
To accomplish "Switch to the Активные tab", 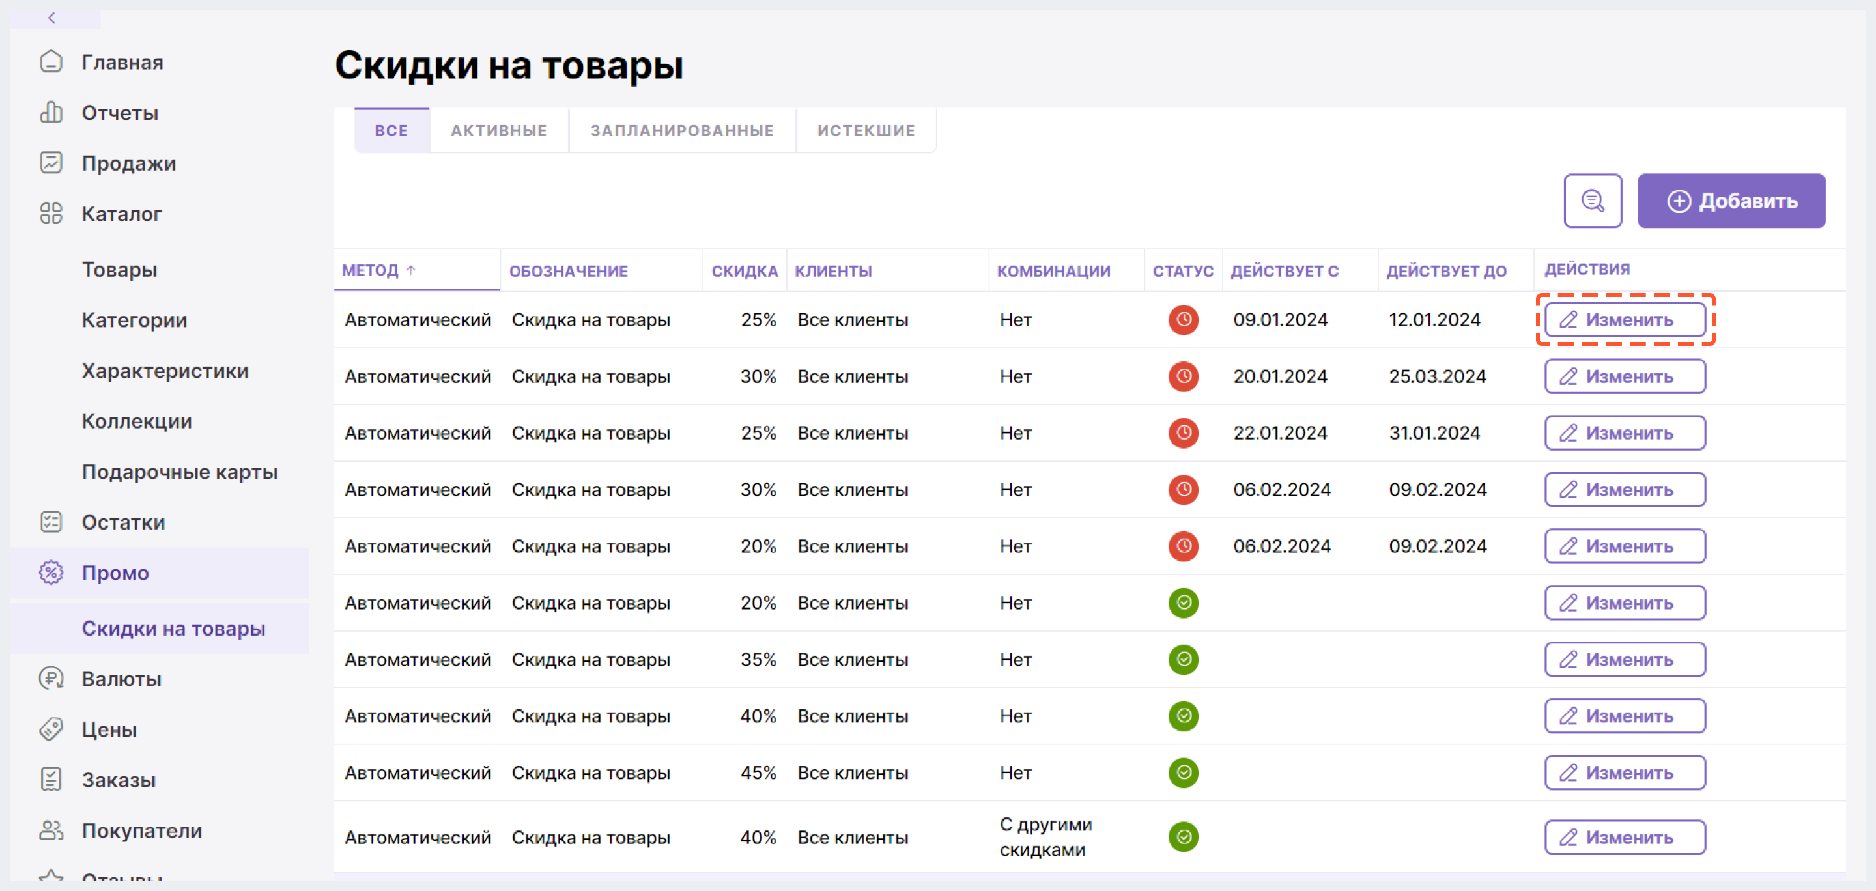I will (x=498, y=130).
